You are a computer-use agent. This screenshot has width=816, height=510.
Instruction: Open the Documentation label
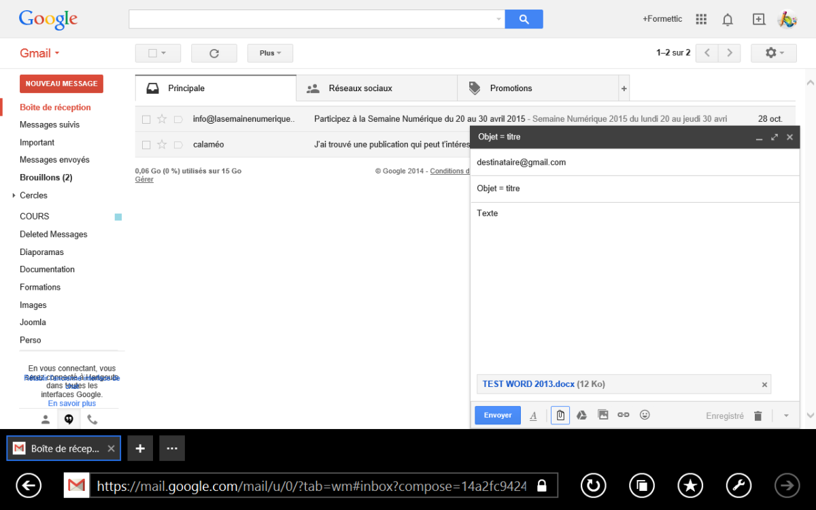47,269
